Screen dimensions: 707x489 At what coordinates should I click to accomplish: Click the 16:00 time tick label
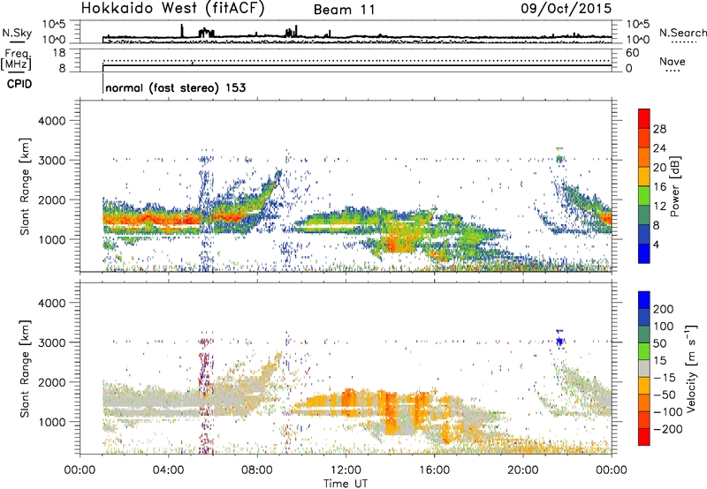point(434,470)
